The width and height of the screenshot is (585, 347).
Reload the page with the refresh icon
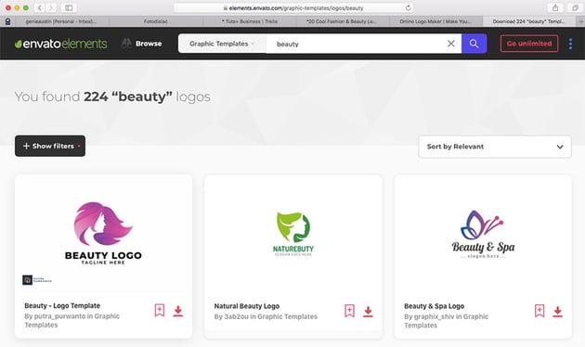click(408, 7)
